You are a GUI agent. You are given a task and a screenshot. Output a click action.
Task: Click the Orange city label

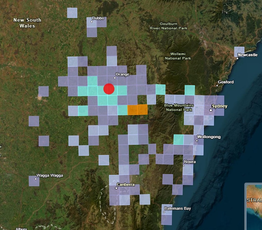(122, 74)
